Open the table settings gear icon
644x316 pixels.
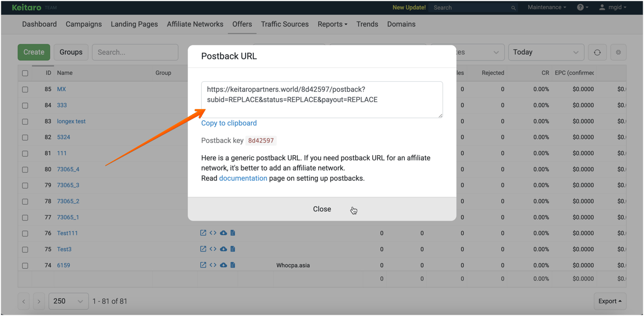point(618,52)
